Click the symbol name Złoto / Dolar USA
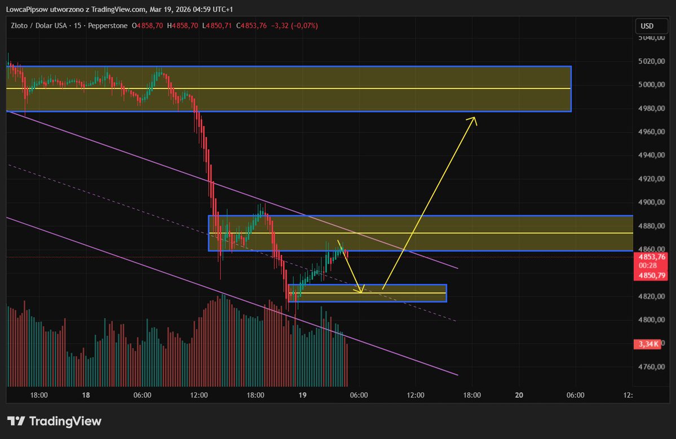This screenshot has width=676, height=439. pyautogui.click(x=39, y=26)
